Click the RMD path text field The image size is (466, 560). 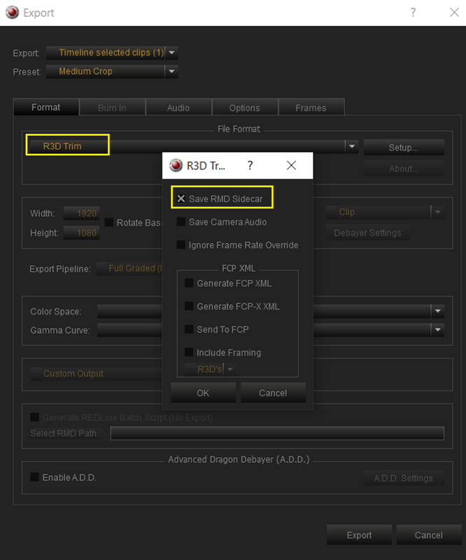(277, 433)
